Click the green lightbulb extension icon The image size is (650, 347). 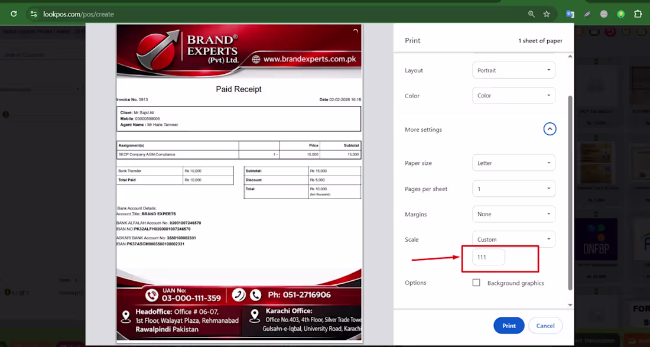tap(620, 14)
